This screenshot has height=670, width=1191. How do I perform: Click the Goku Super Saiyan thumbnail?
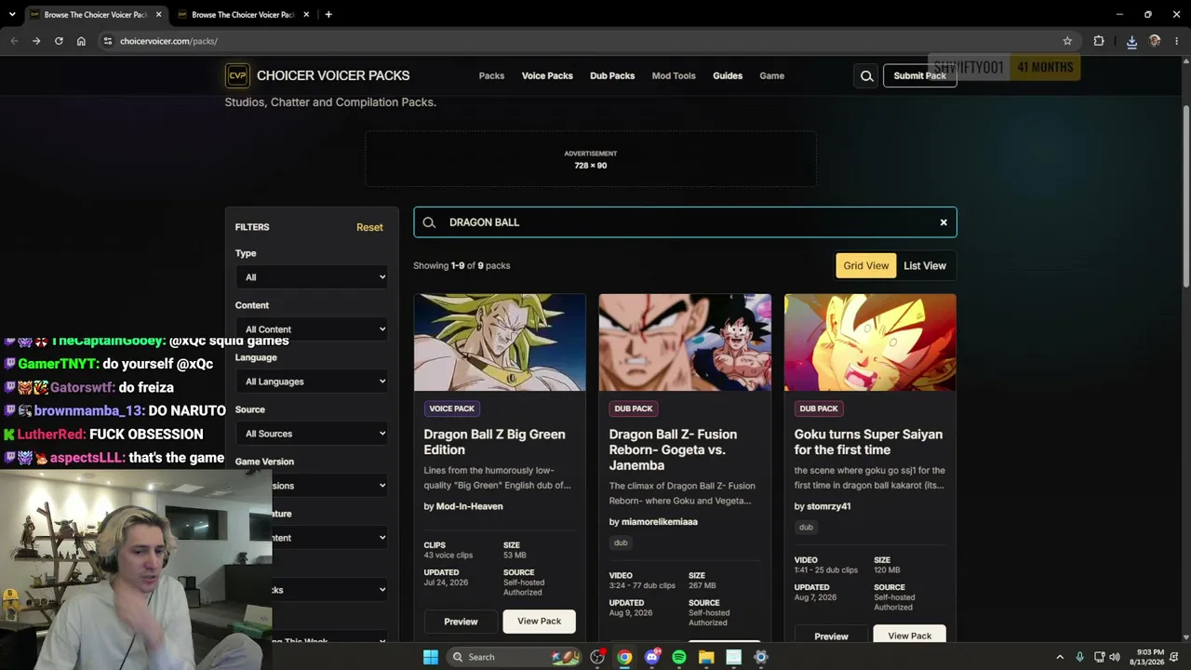click(x=870, y=342)
